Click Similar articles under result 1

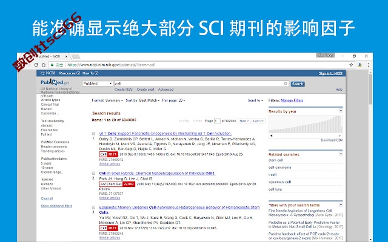point(110,164)
